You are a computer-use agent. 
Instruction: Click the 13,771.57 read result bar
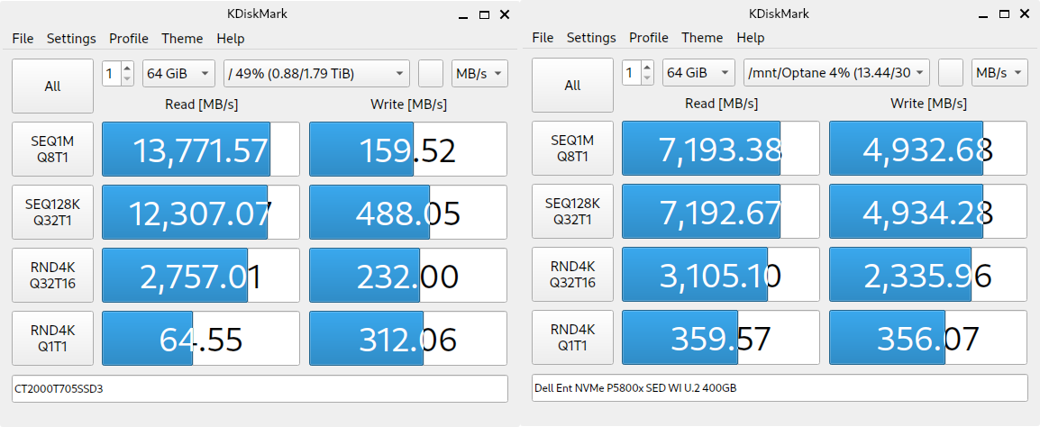(200, 150)
